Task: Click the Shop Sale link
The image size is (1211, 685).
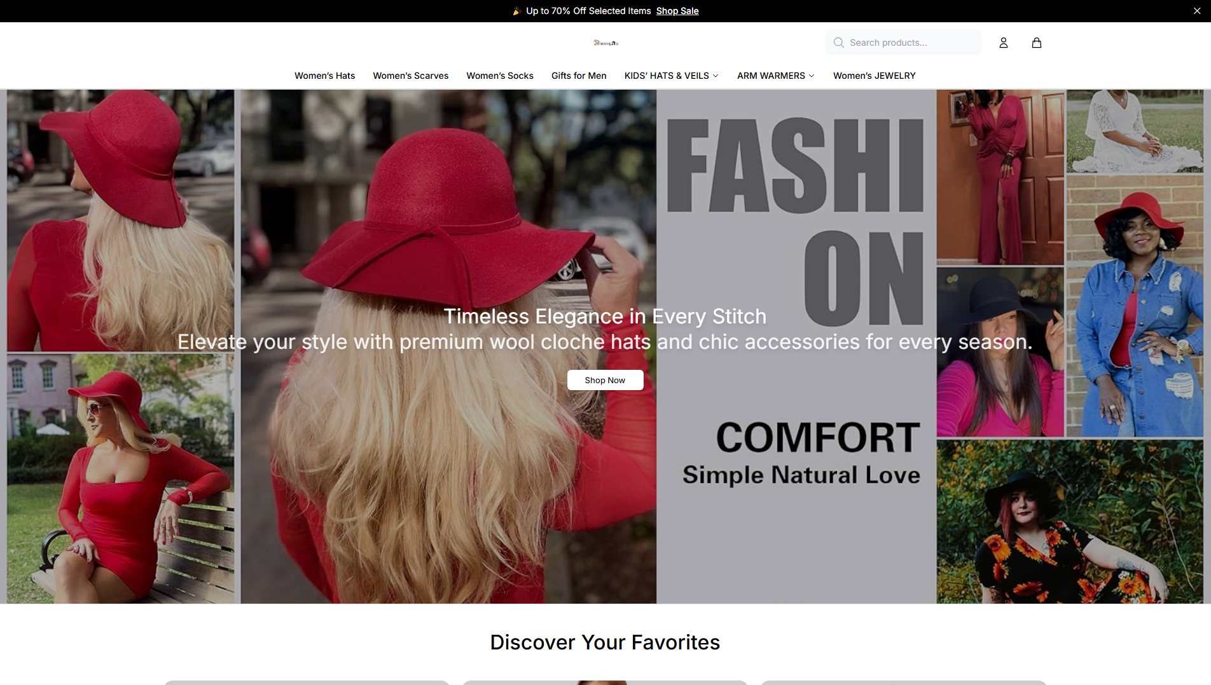Action: click(677, 11)
